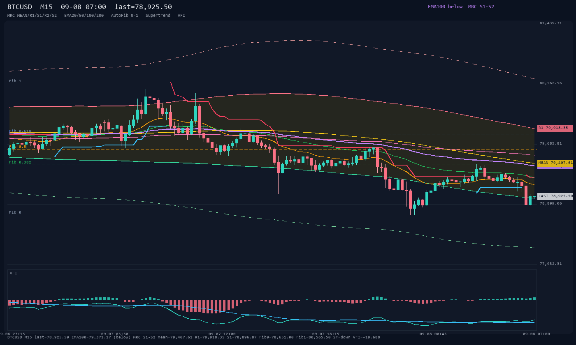Select the "Fib 0.618" level label
Viewport: 576px width, 345px height.
point(20,131)
